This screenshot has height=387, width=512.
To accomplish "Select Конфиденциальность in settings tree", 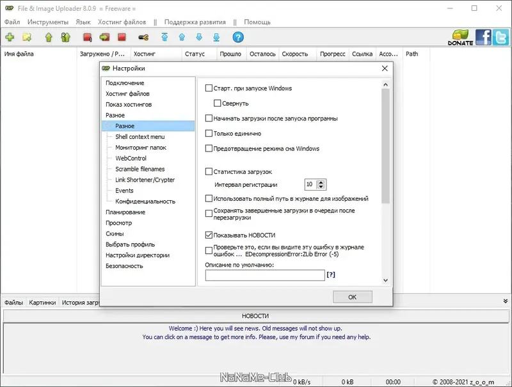I will pos(145,201).
